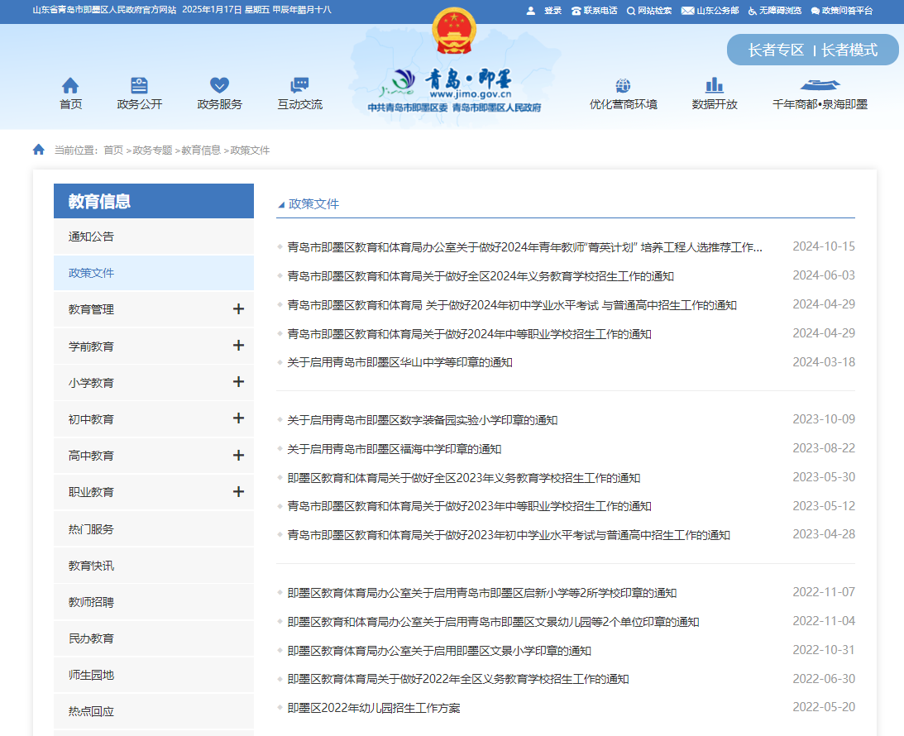Viewport: 904px width, 736px height.
Task: Open 师生园地 in the sidebar
Action: [153, 674]
